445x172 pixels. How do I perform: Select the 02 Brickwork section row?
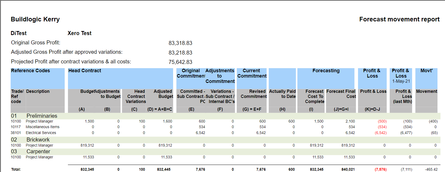click(225, 140)
